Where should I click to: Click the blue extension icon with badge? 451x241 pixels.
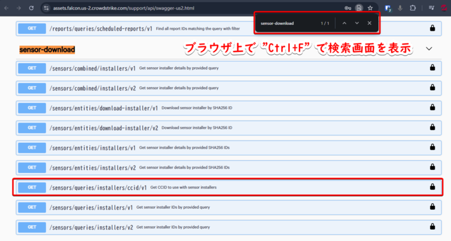(x=388, y=8)
